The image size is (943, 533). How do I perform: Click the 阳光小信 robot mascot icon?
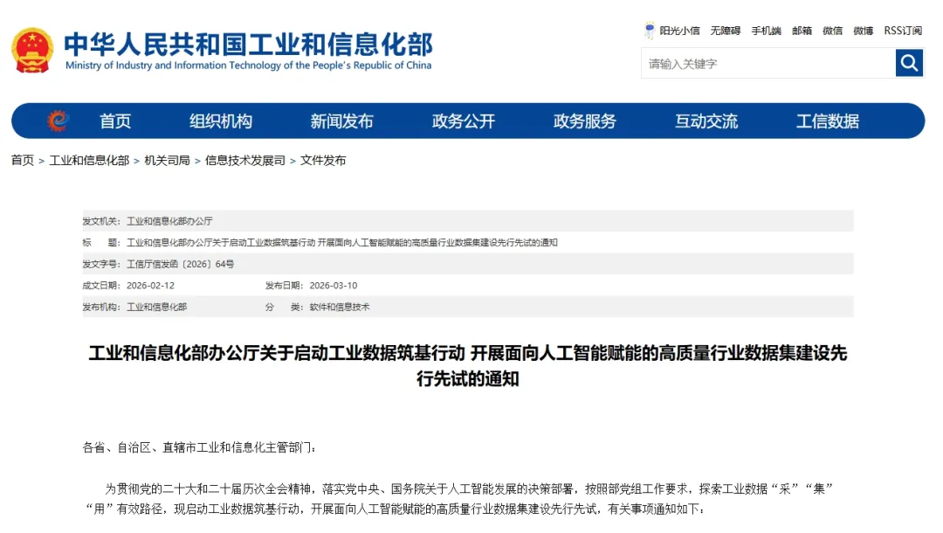[649, 31]
